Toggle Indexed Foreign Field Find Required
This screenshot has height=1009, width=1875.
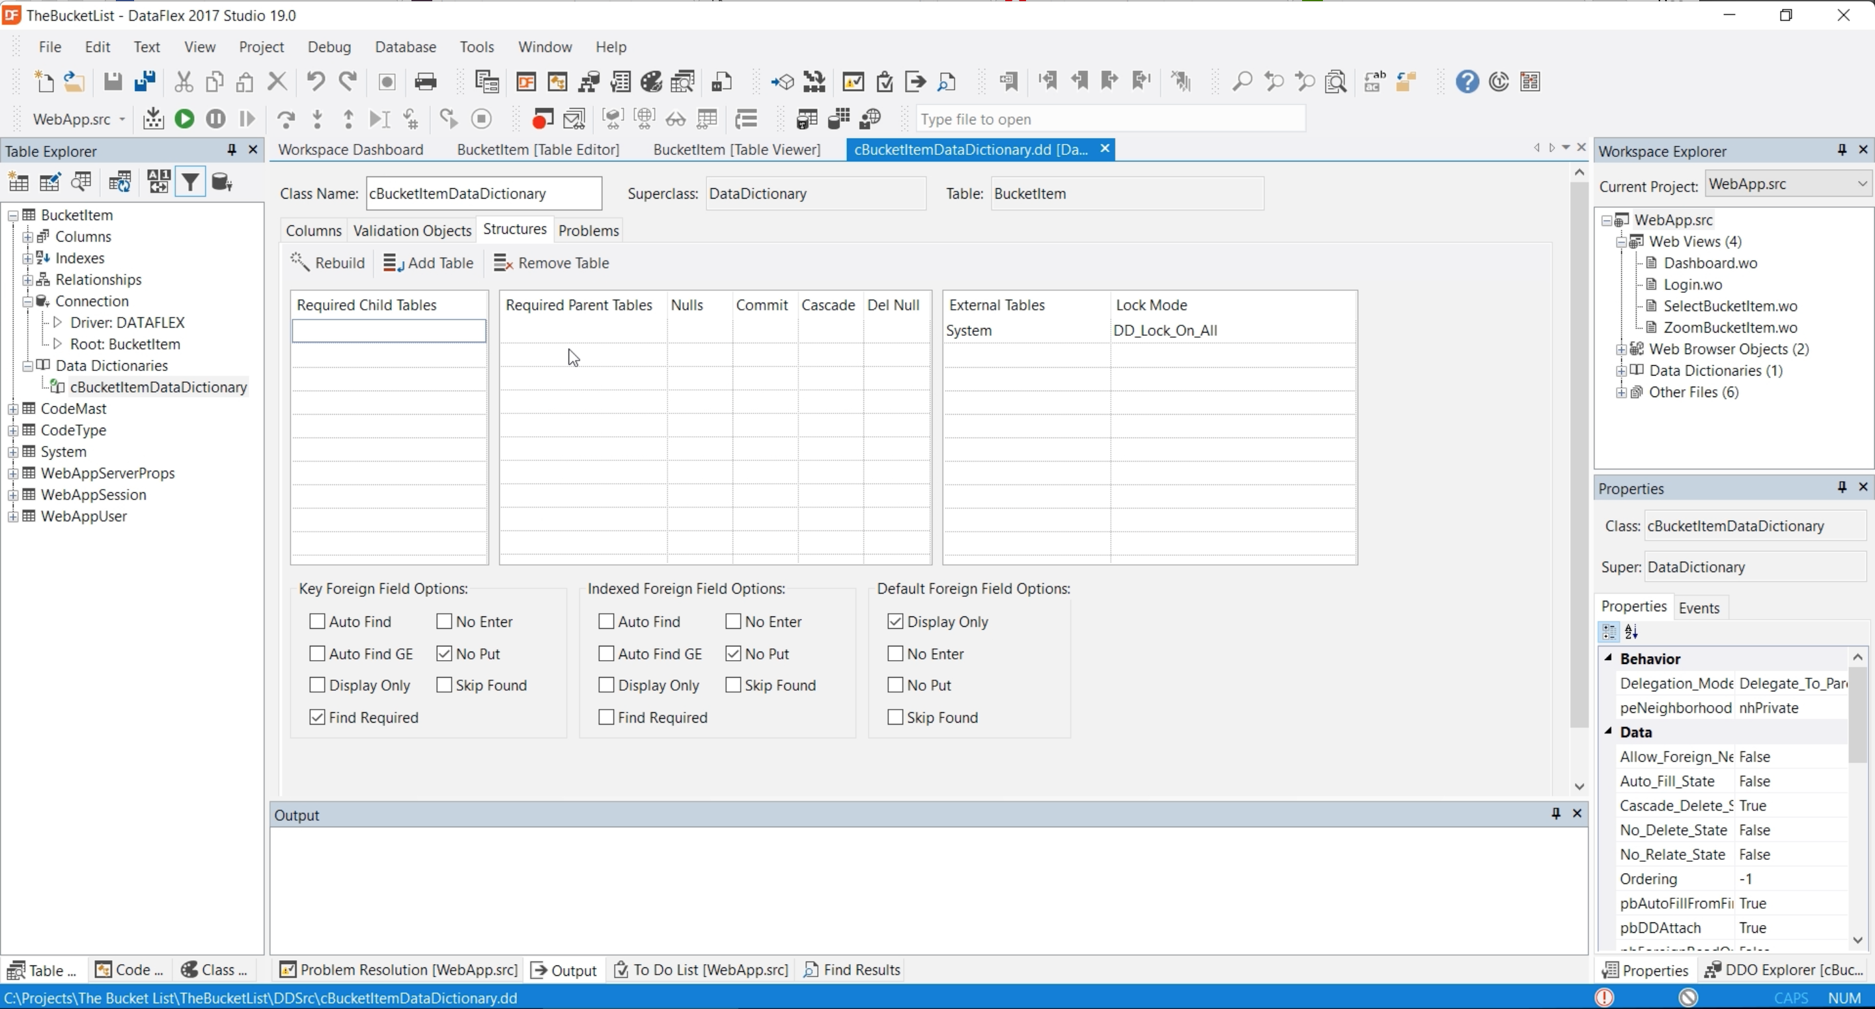tap(605, 717)
